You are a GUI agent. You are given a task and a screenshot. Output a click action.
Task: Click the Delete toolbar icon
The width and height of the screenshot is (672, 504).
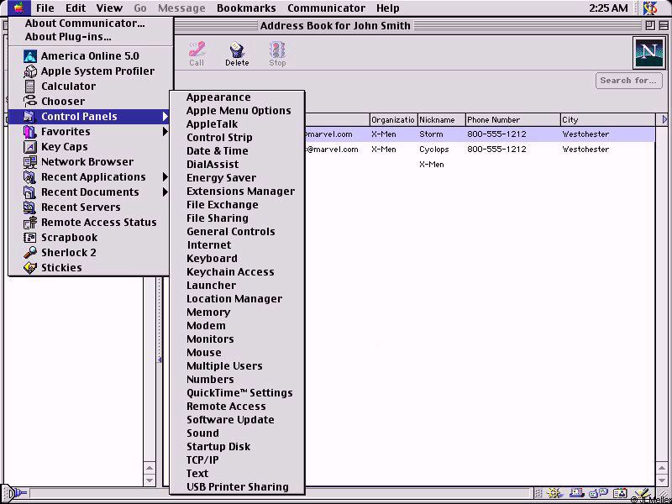coord(237,53)
